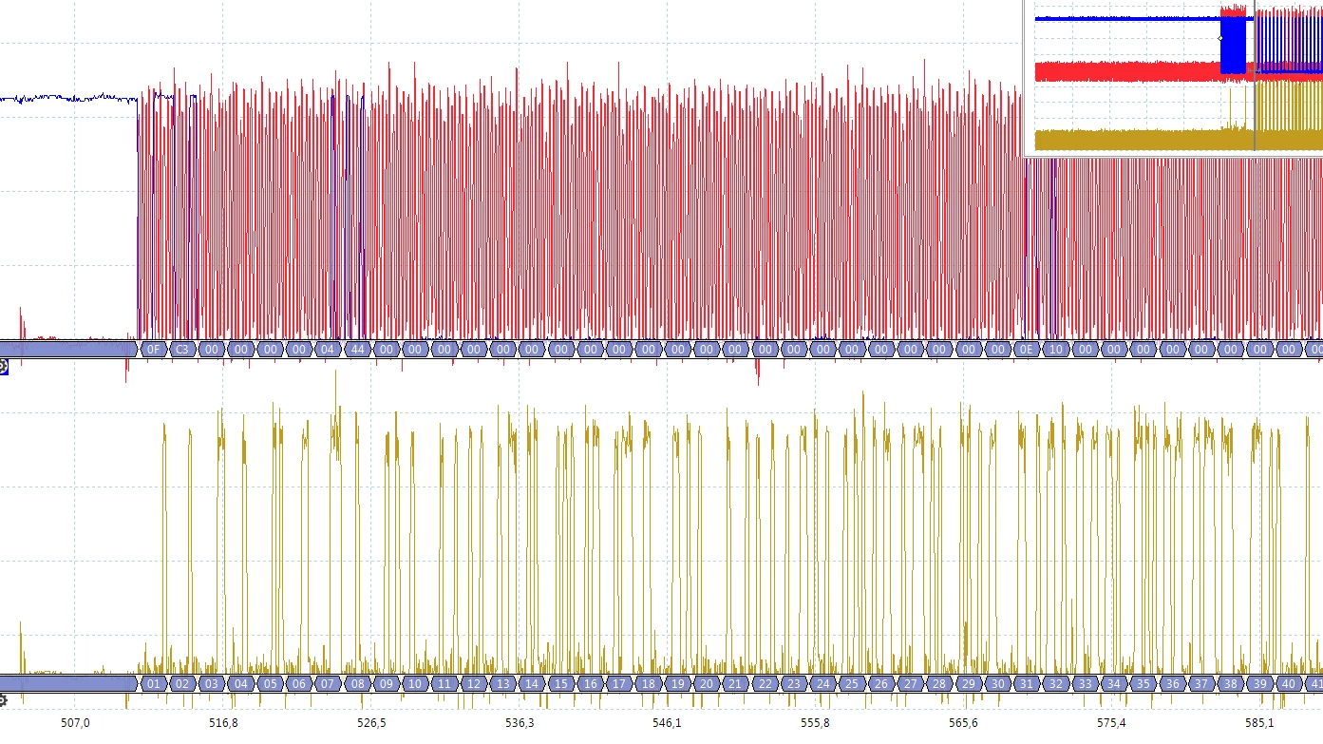Viewport: 1323px width, 744px height.
Task: Select byte 31 in the yellow decoder row
Action: pyautogui.click(x=1026, y=683)
